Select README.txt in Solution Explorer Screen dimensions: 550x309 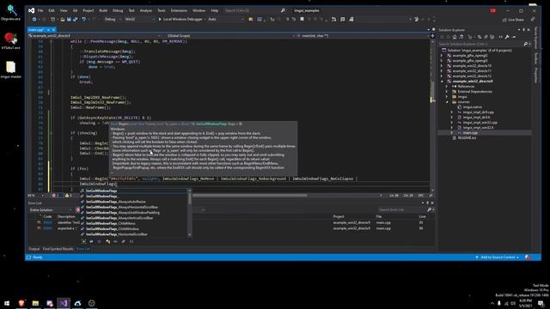point(467,138)
